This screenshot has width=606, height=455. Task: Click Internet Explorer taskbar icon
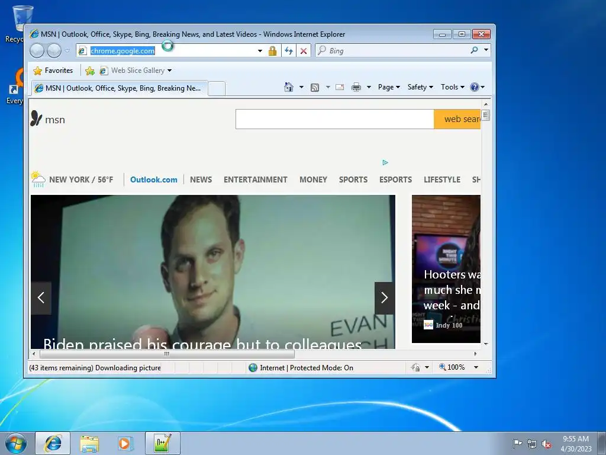[53, 443]
